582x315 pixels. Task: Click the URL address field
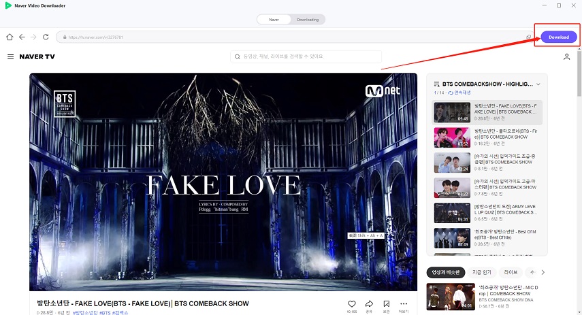tap(295, 37)
